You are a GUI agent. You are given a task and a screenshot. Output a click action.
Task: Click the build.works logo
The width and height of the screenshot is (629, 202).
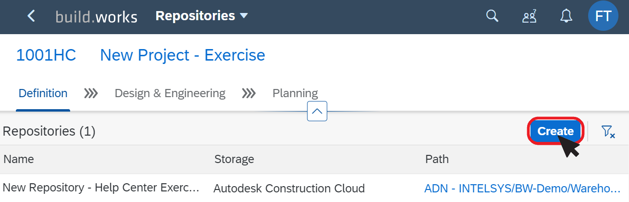[96, 17]
